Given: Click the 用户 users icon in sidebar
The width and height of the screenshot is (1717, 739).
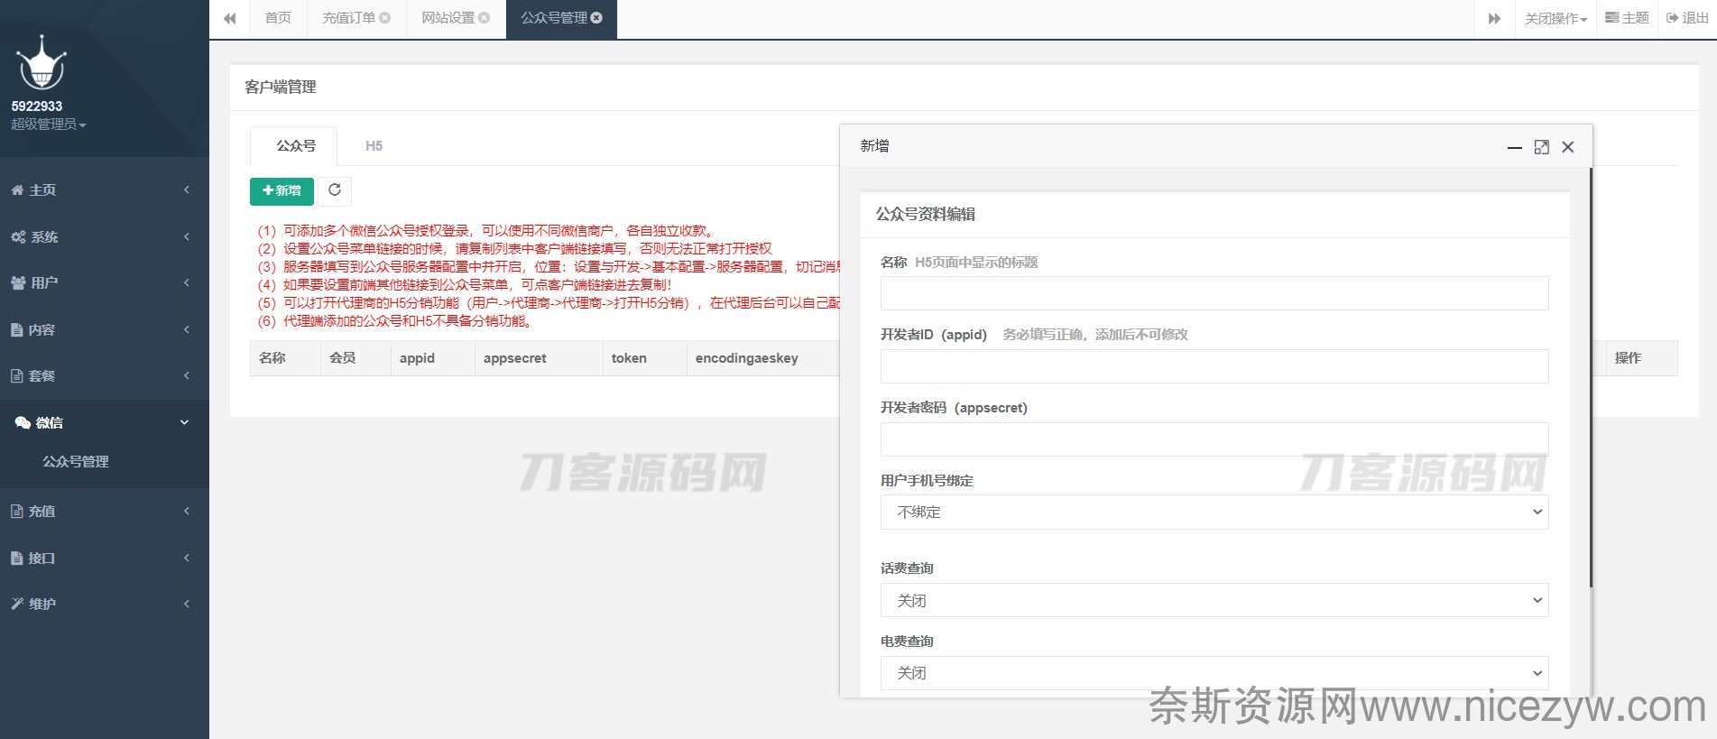Looking at the screenshot, I should [x=18, y=282].
